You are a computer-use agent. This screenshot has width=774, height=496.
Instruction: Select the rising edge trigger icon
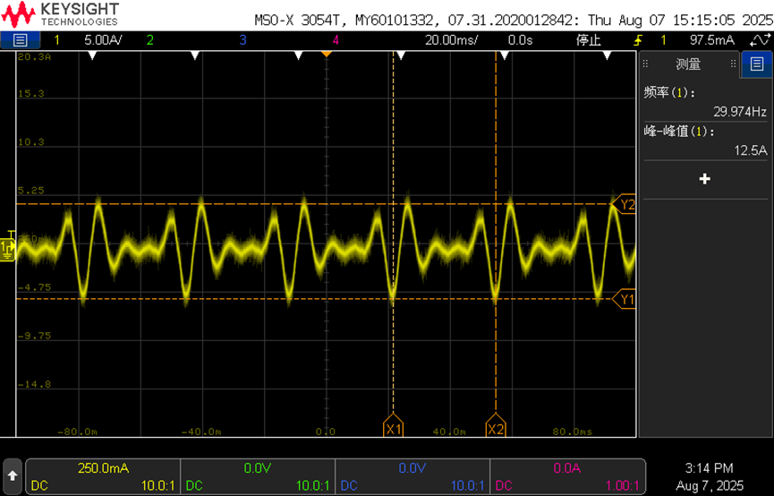(x=639, y=40)
